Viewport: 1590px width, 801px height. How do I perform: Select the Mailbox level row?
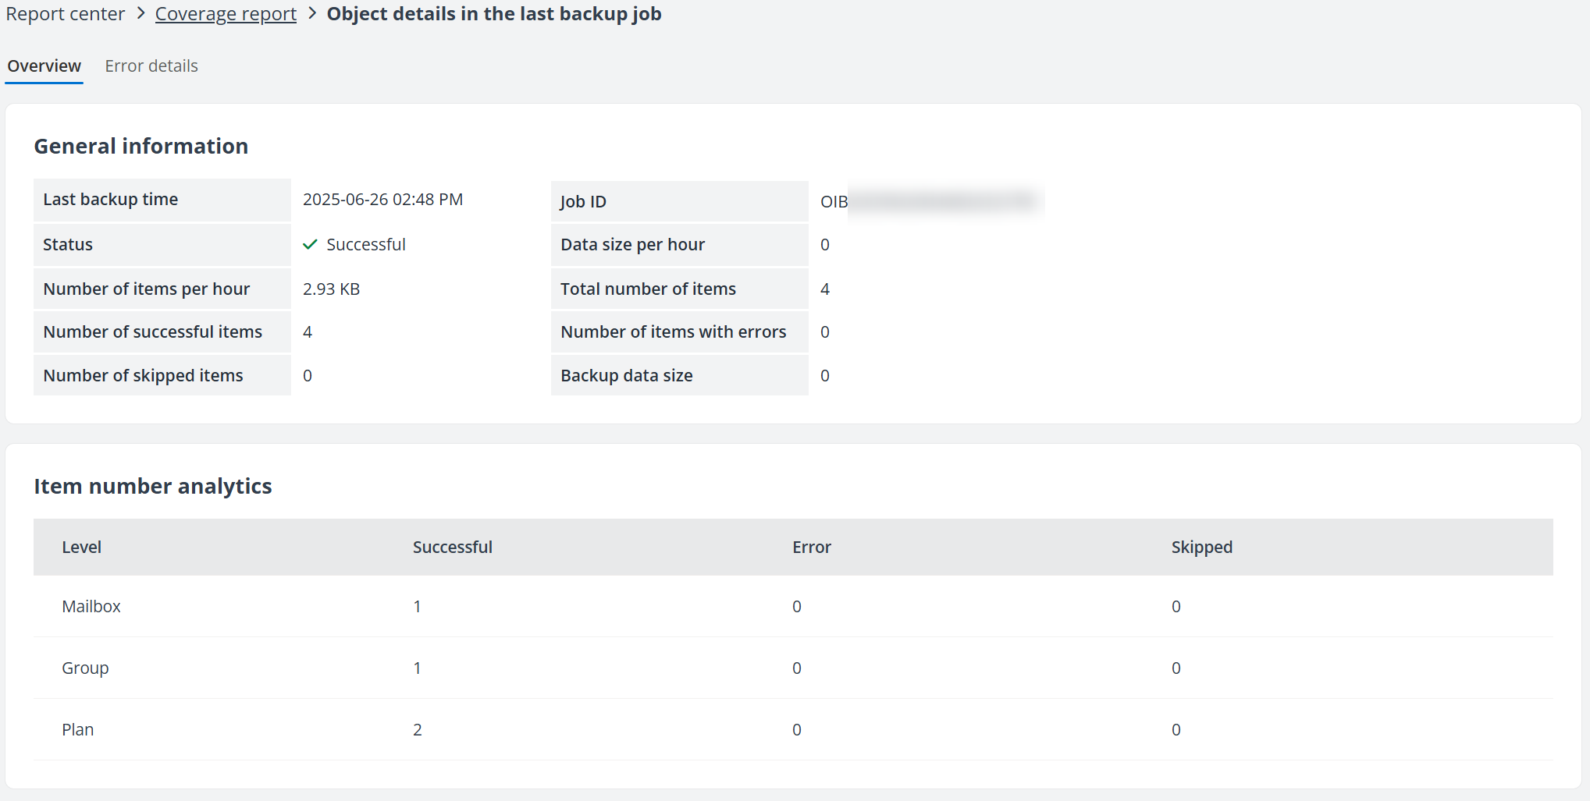[x=91, y=606]
